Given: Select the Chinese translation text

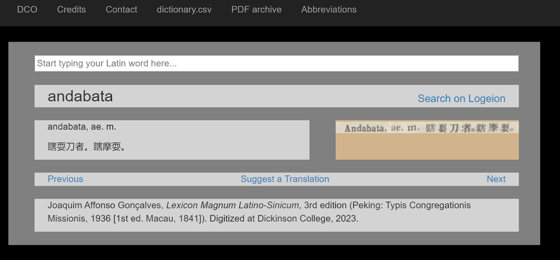Looking at the screenshot, I should coord(86,146).
